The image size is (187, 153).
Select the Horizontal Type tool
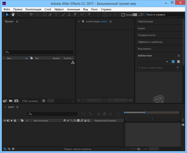tap(56, 15)
